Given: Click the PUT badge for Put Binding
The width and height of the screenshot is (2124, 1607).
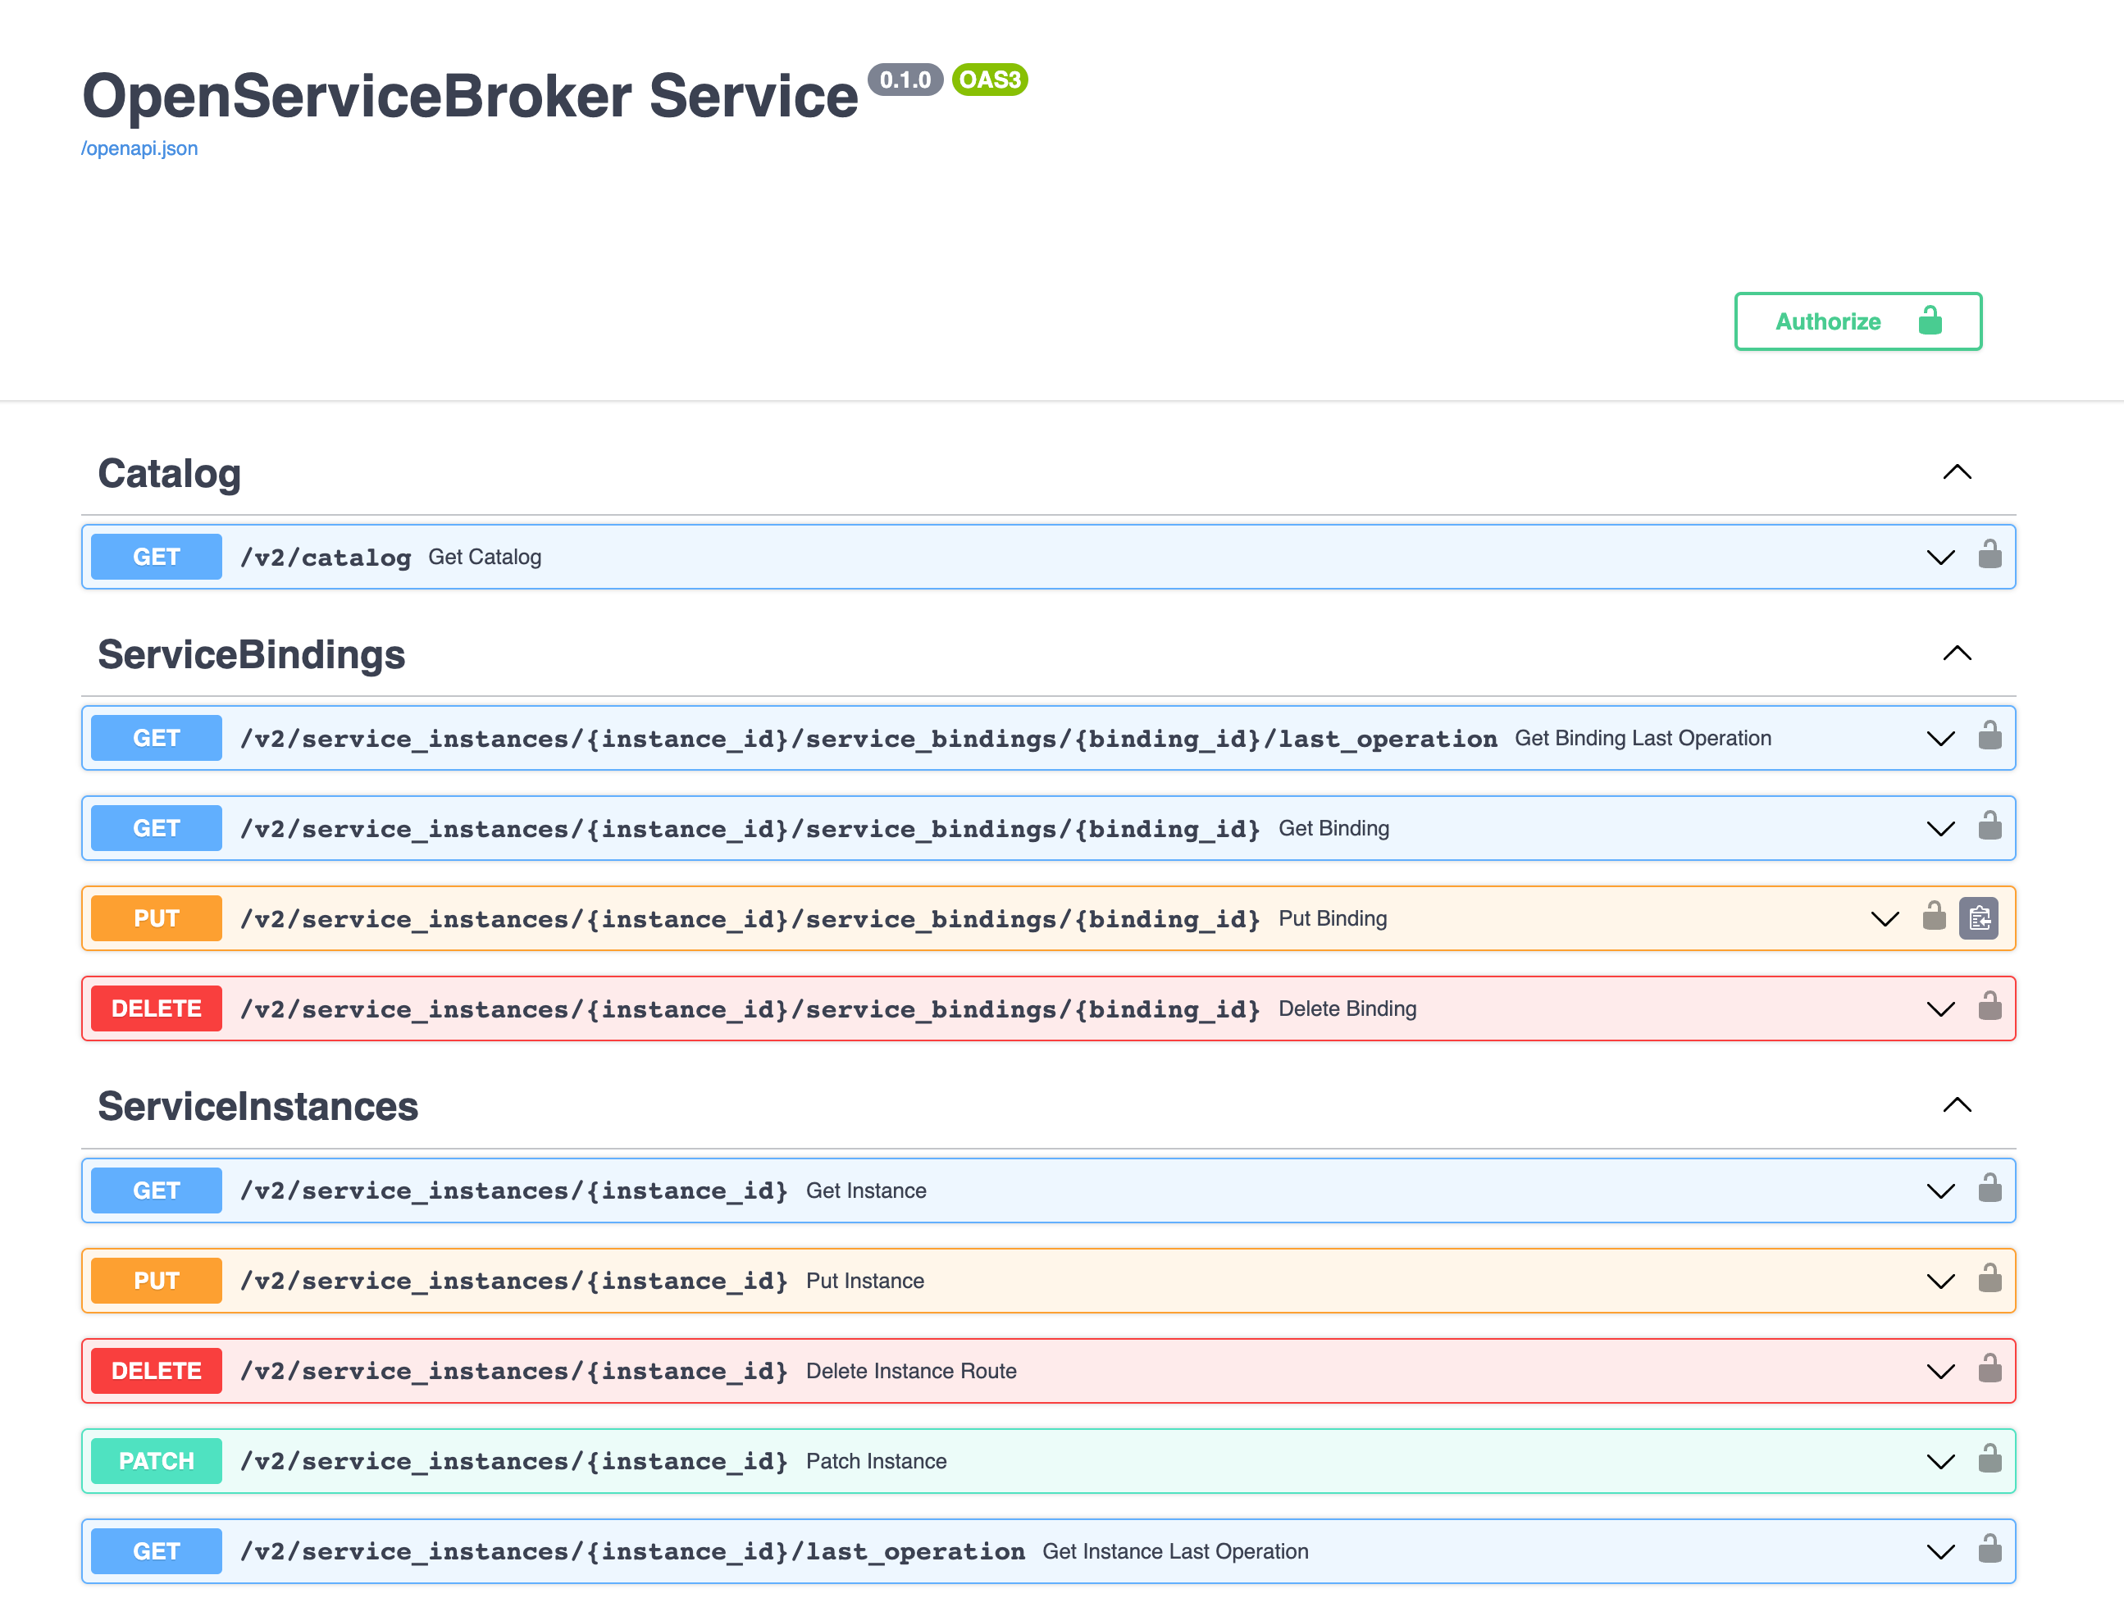Looking at the screenshot, I should tap(157, 919).
